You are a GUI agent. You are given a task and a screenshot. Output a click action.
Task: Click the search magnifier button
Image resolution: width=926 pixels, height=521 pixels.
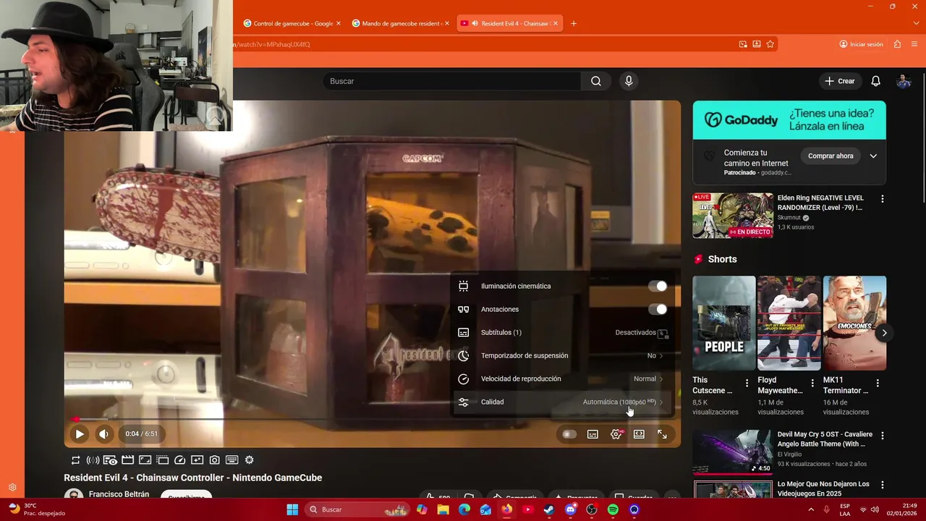point(596,81)
